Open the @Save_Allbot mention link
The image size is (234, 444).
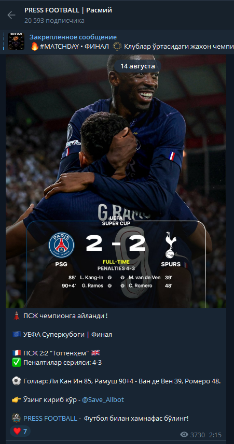(x=103, y=400)
